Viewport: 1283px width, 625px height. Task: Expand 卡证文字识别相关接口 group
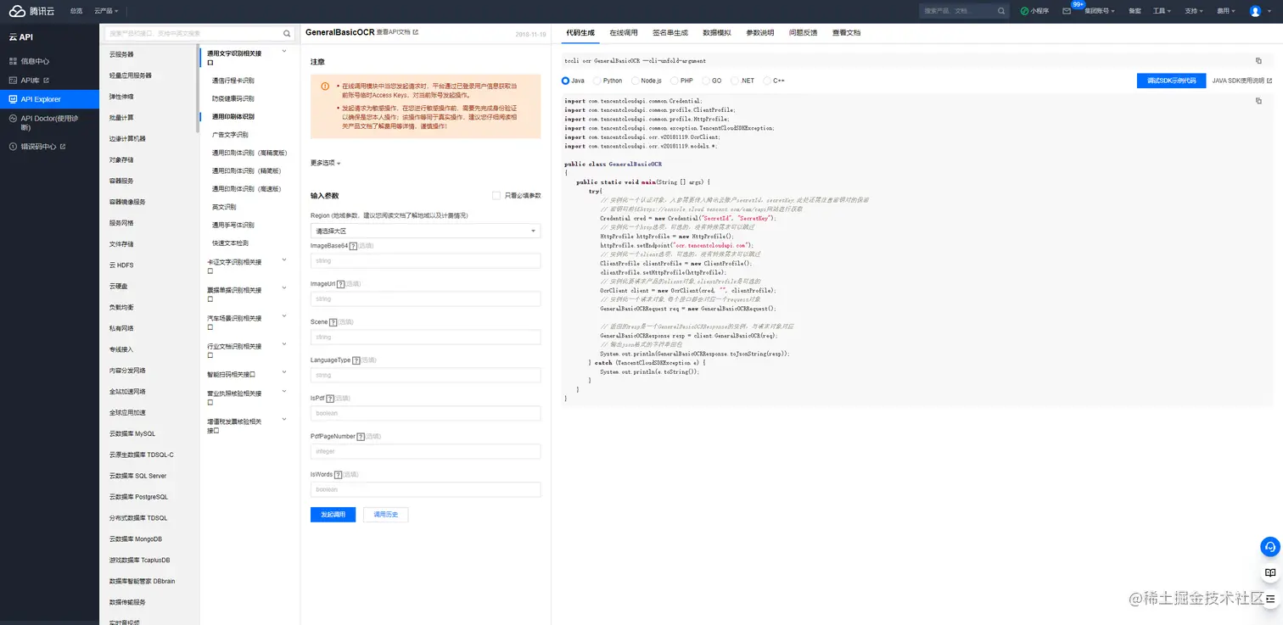pyautogui.click(x=284, y=261)
